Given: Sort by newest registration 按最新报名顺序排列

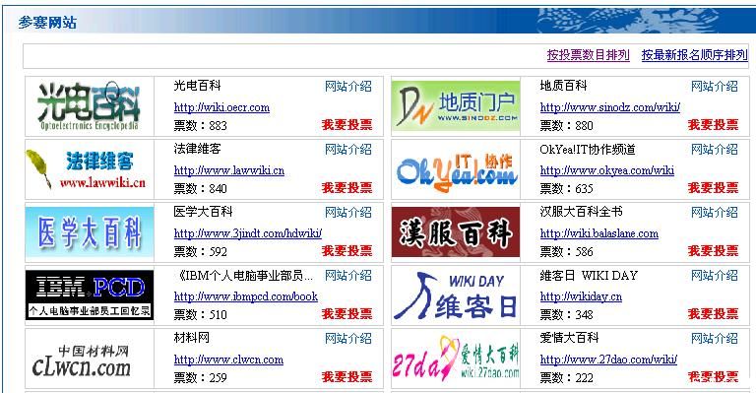Looking at the screenshot, I should 695,55.
